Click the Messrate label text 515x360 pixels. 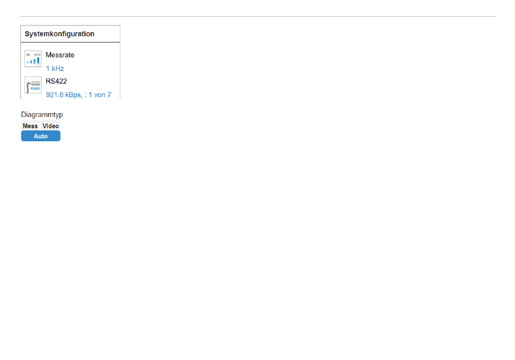(60, 55)
